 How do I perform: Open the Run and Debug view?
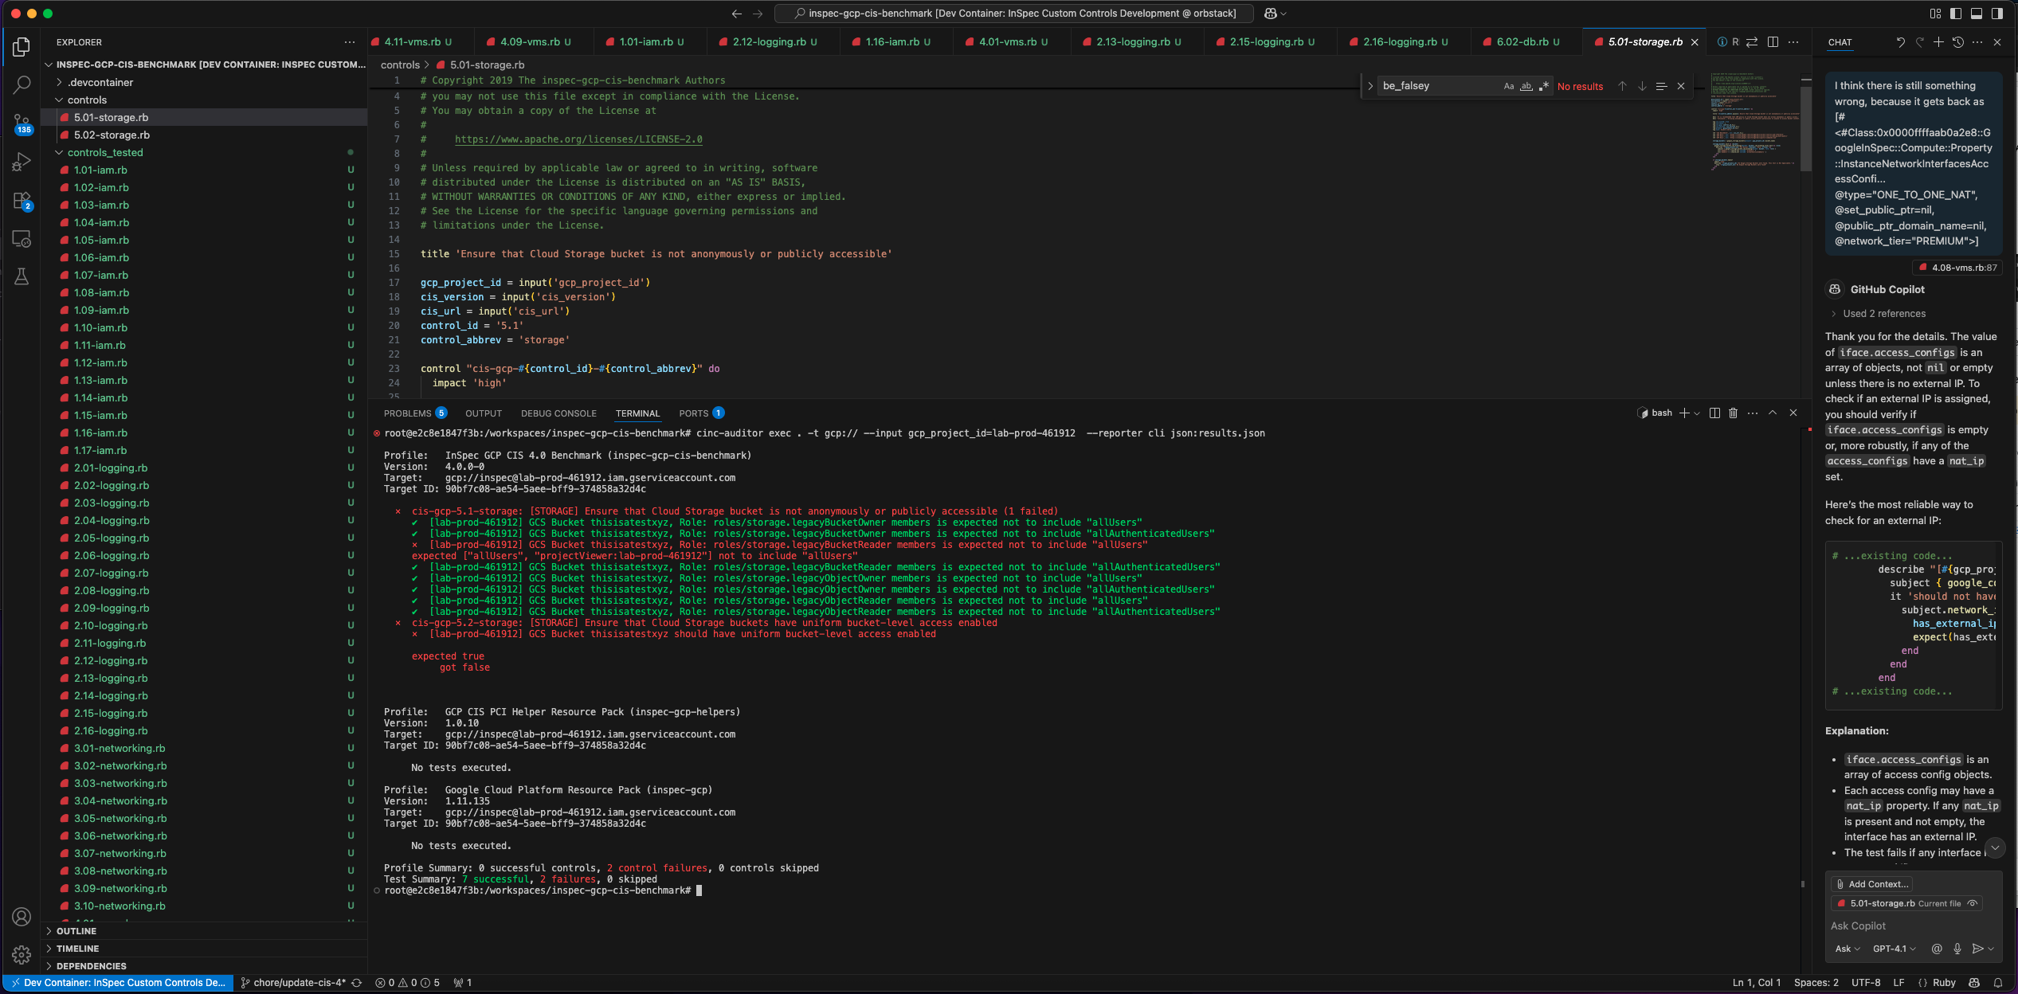coord(22,162)
